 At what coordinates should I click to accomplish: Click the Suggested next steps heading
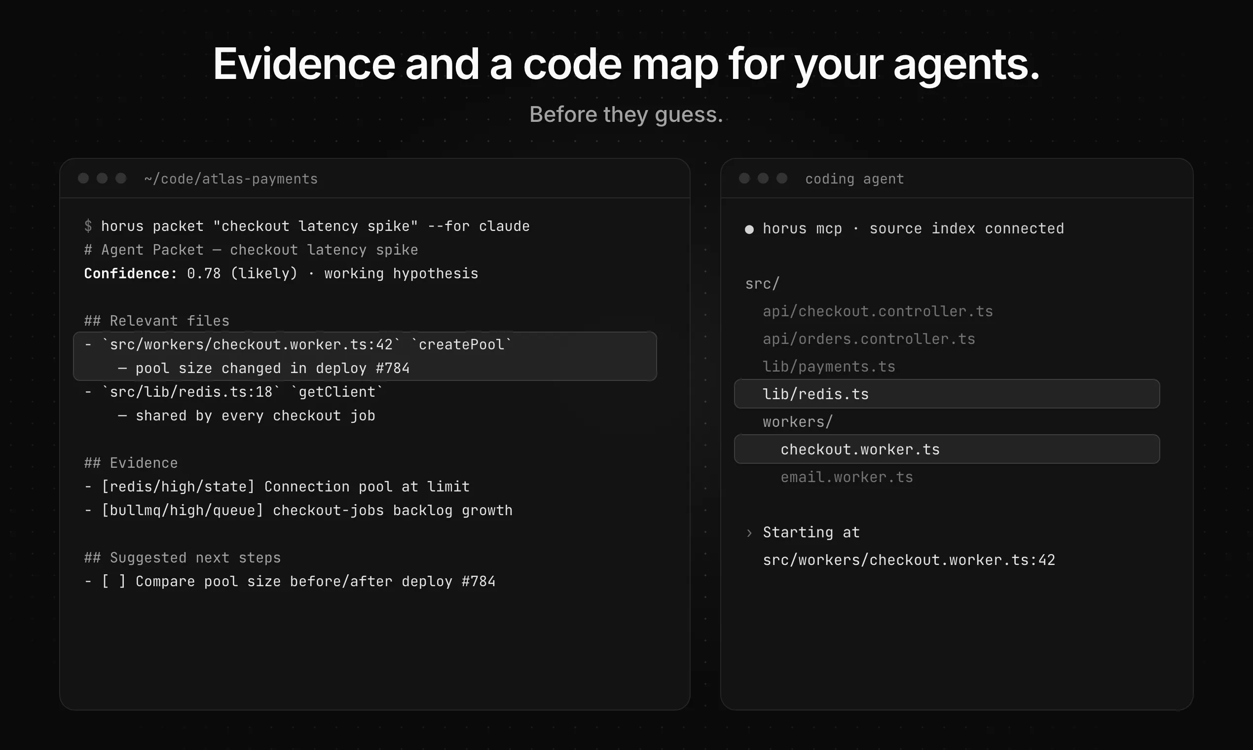[x=183, y=558]
